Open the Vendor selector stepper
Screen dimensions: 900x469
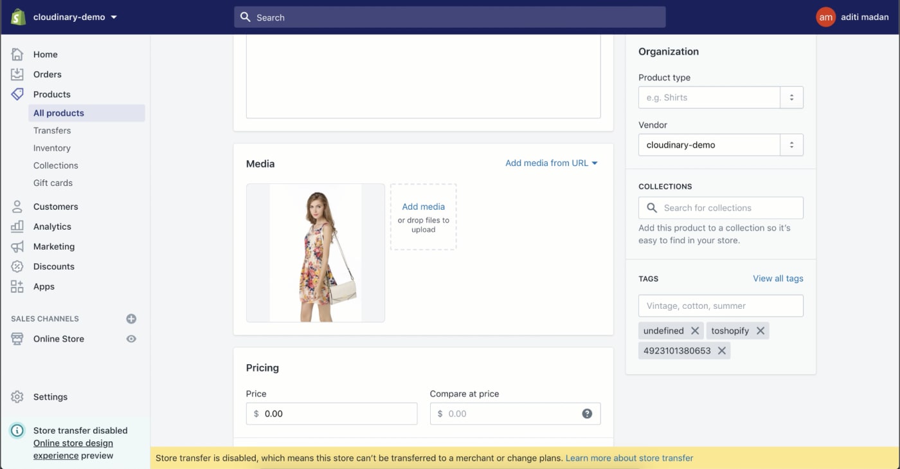tap(791, 145)
